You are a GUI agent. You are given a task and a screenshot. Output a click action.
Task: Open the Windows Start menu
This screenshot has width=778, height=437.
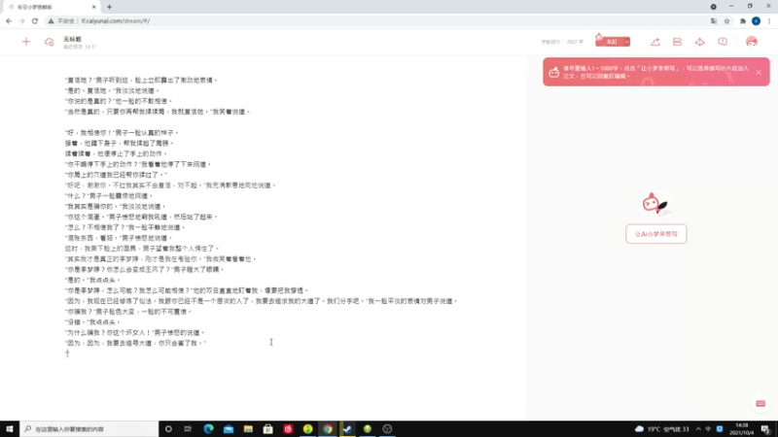[10, 428]
